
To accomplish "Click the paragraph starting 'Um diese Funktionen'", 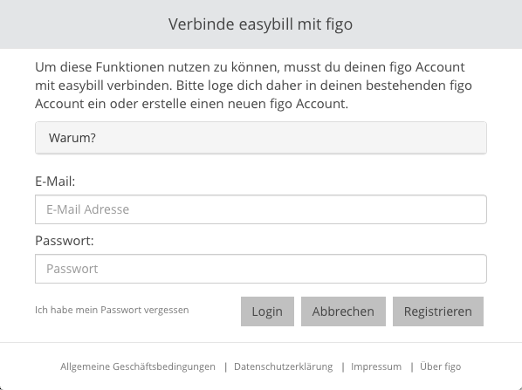I will 253,86.
